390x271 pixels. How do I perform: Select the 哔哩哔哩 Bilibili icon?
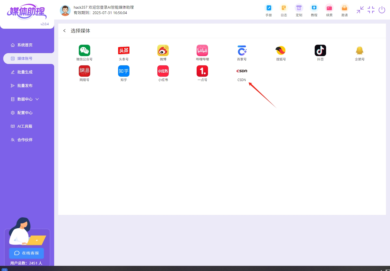[x=202, y=50]
